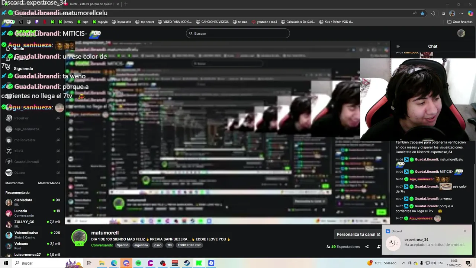Select the EDDIEKCIPHERE stream tag
The image size is (476, 268).
[189, 245]
